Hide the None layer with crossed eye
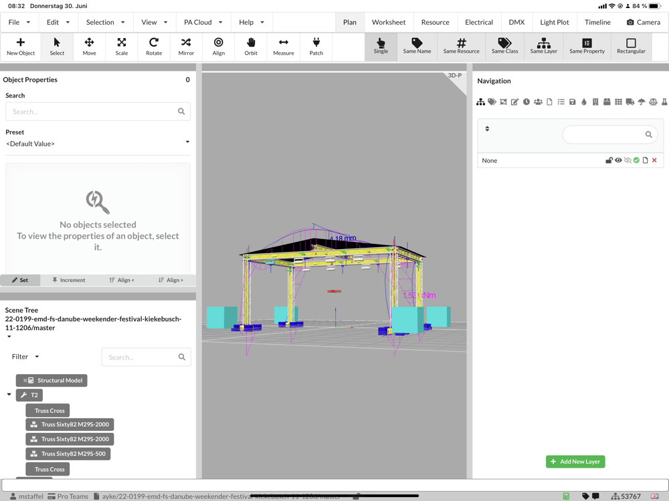The height and width of the screenshot is (501, 669). pos(628,160)
